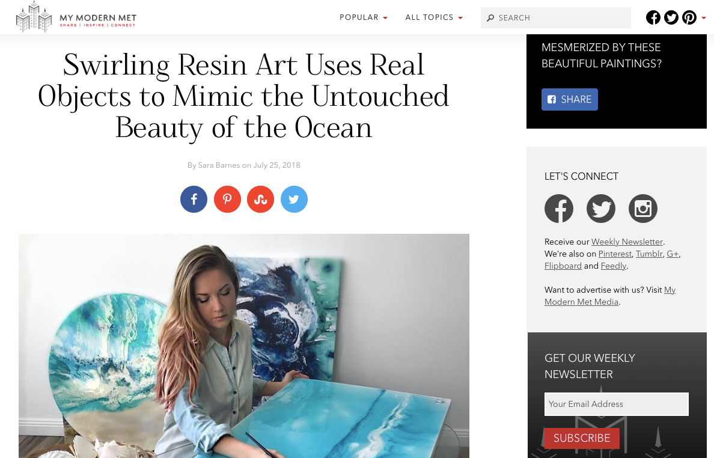The height and width of the screenshot is (458, 714).
Task: Click into the Search box
Action: 562,18
